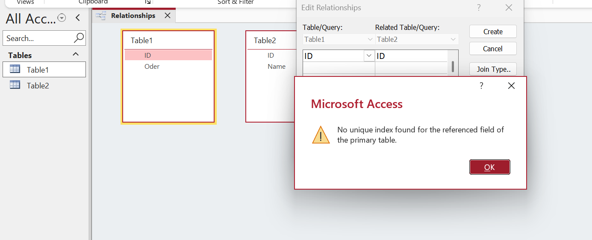This screenshot has width=592, height=240.
Task: Expand the ID field dropdown arrow
Action: tap(369, 56)
